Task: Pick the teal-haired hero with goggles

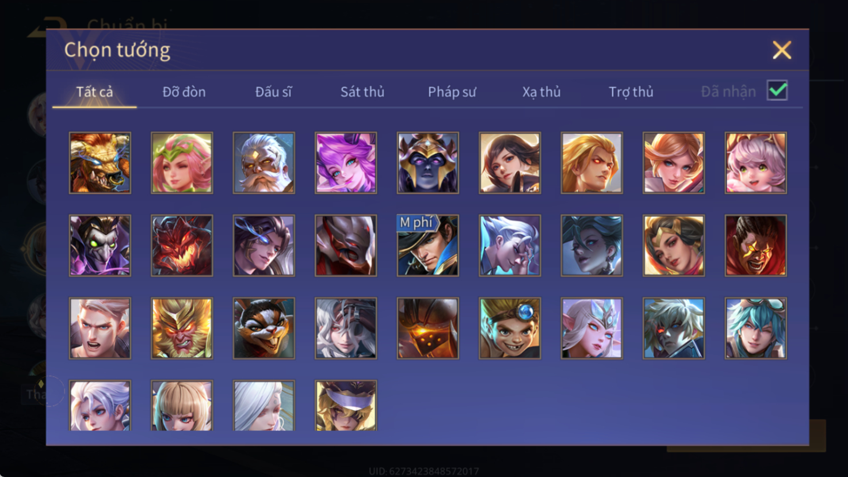Action: 756,329
